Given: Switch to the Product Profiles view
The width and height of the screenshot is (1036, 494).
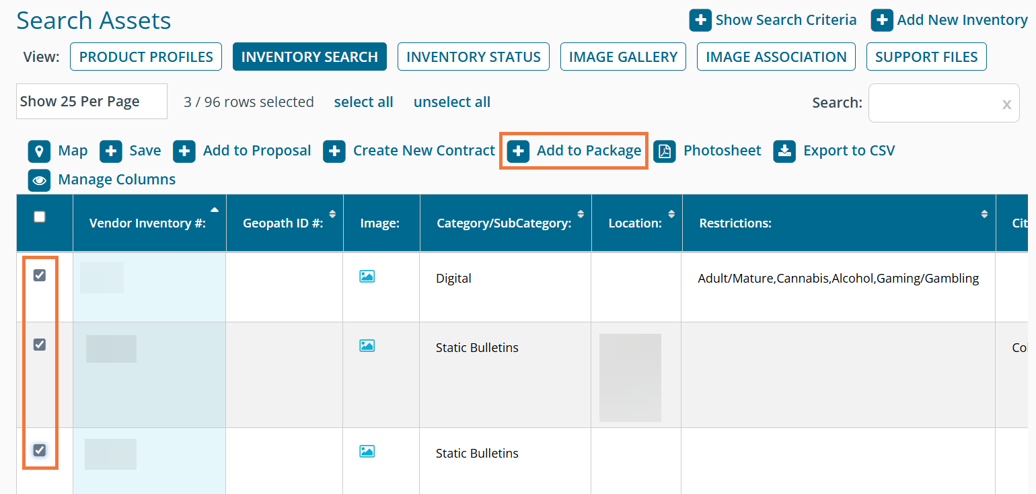Looking at the screenshot, I should (146, 57).
